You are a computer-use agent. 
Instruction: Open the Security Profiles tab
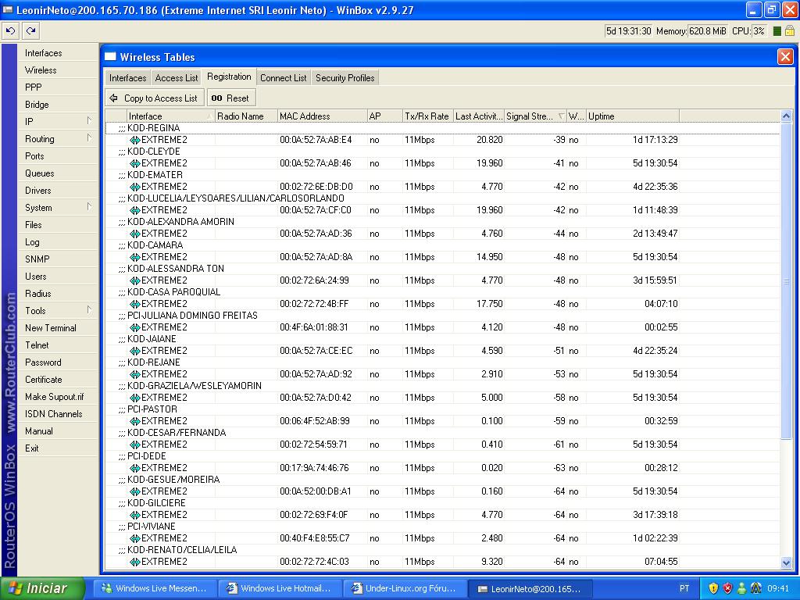[x=345, y=78]
